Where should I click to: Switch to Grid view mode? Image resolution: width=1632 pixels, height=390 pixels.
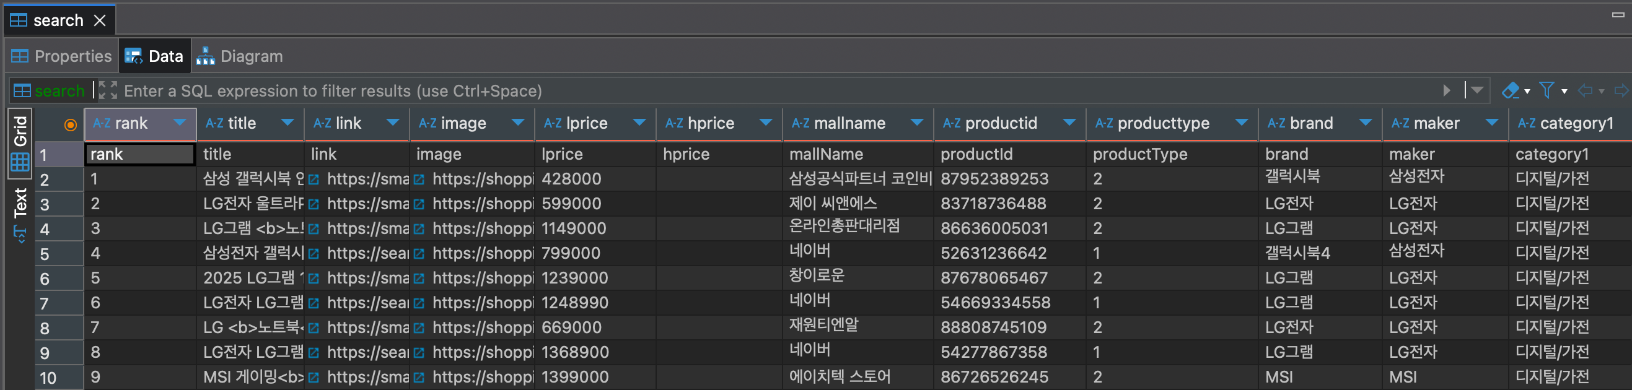pos(20,143)
